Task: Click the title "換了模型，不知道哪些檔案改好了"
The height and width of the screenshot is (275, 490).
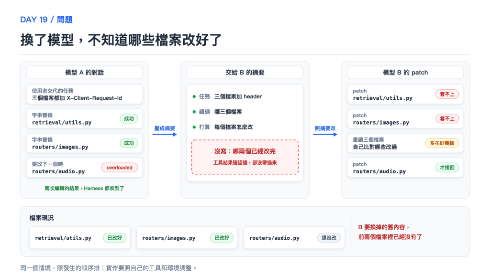Action: (121, 40)
